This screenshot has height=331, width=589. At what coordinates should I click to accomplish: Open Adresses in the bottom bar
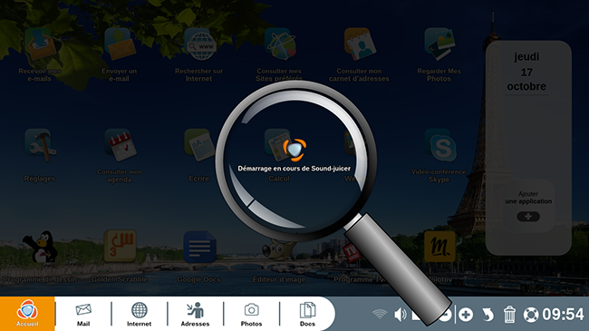coord(195,315)
